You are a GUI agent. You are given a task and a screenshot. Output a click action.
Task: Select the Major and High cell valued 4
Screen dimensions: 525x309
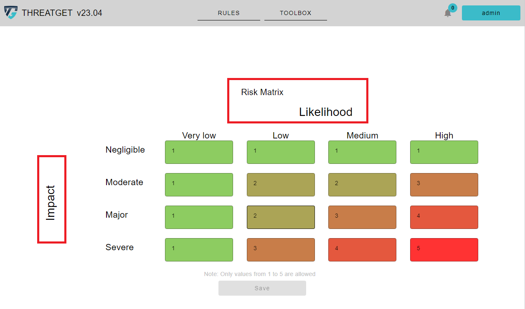pyautogui.click(x=444, y=217)
